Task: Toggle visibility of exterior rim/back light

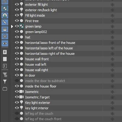Action: pyautogui.click(x=17, y=10)
